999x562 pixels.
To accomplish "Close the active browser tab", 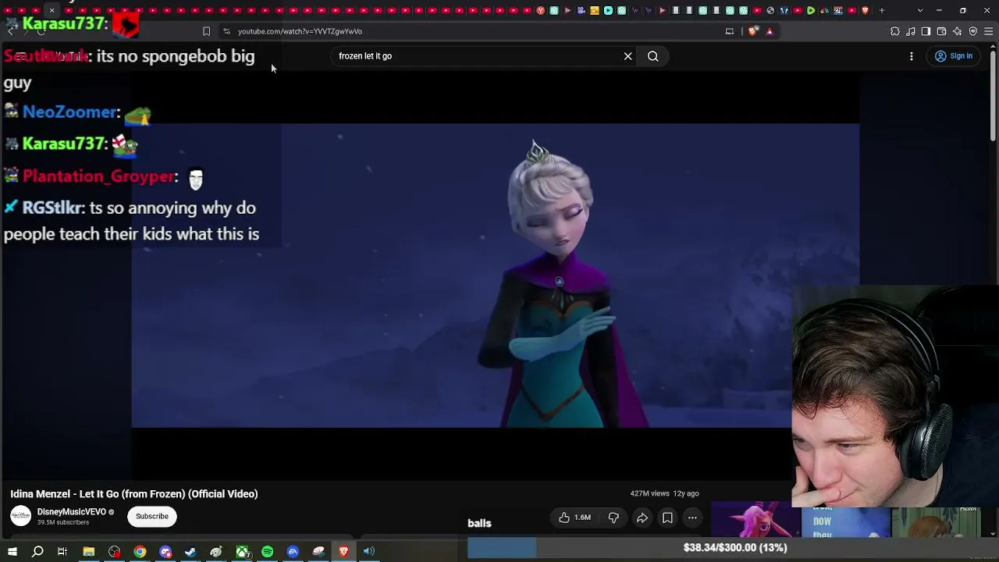I will pos(52,10).
